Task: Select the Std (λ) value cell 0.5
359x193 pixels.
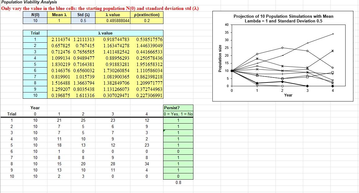Action: (x=83, y=21)
